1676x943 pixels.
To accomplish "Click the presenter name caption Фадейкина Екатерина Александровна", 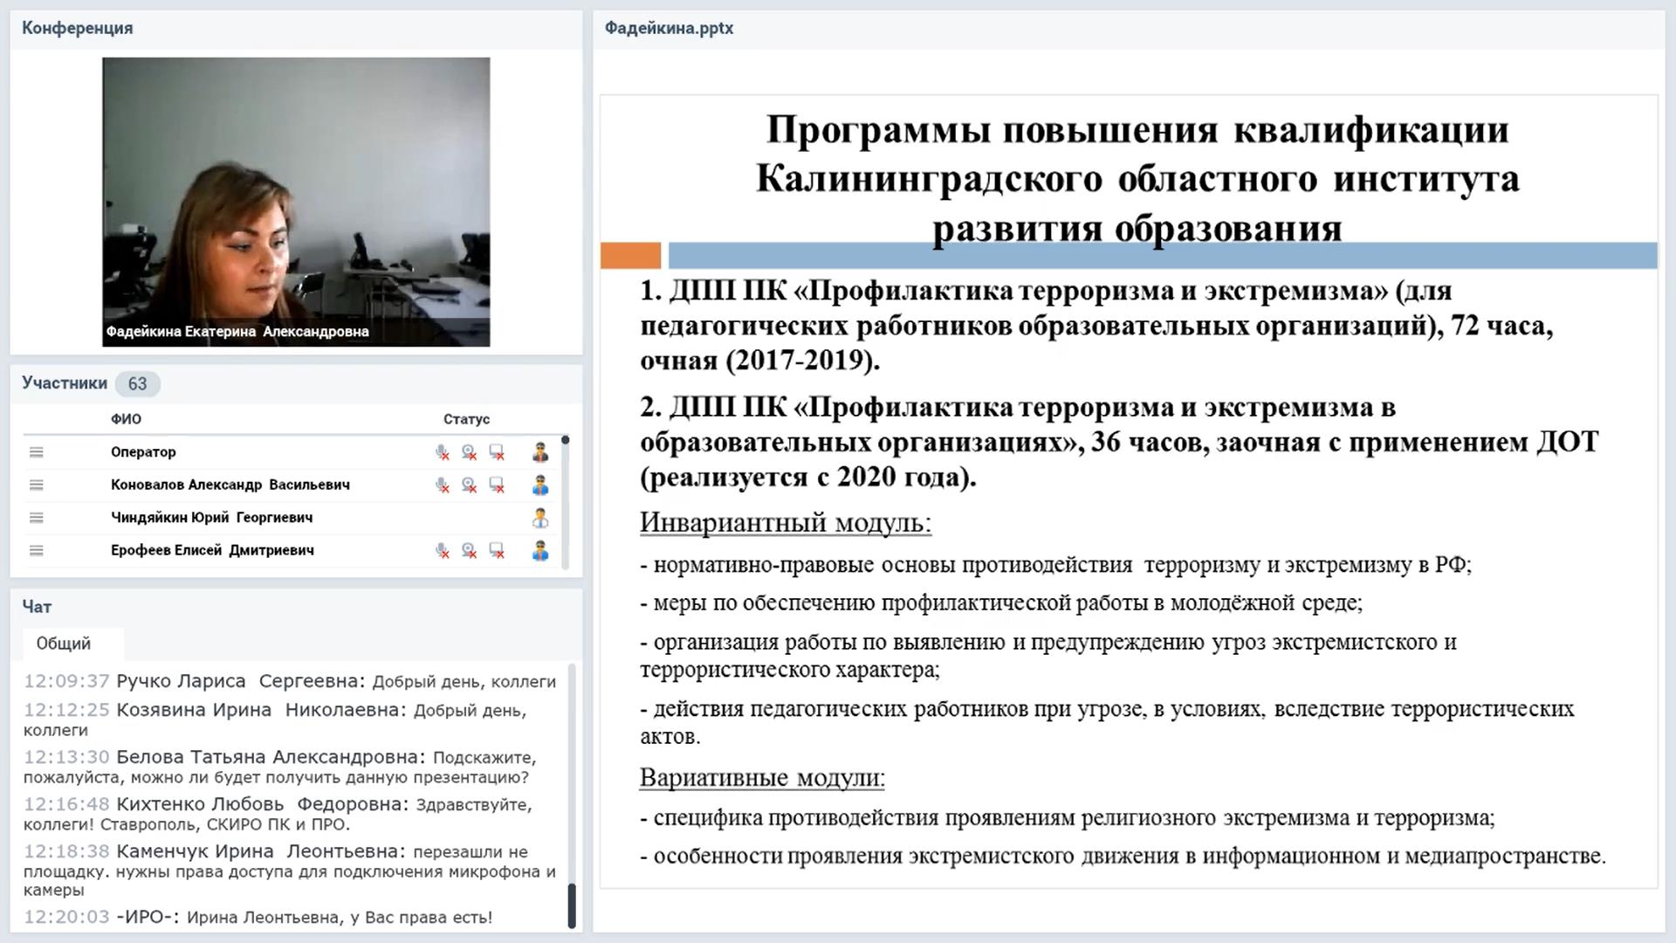I will pos(237,332).
